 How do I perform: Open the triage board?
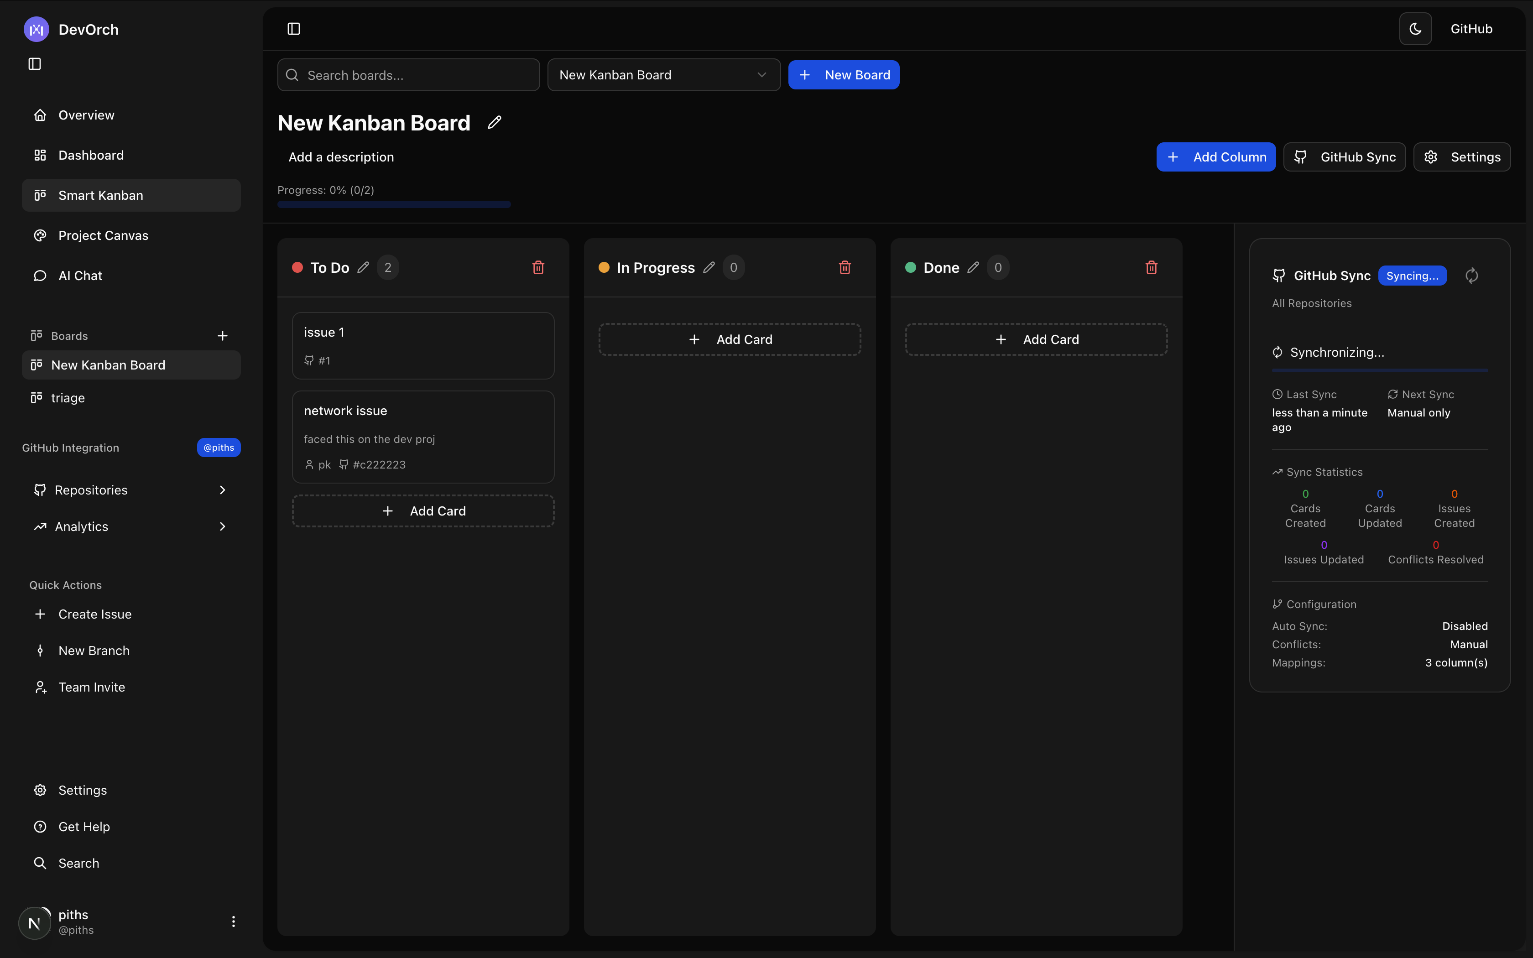point(68,398)
